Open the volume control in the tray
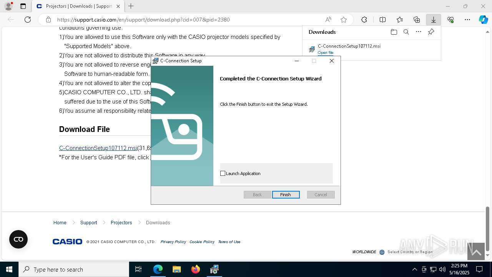 click(x=442, y=269)
